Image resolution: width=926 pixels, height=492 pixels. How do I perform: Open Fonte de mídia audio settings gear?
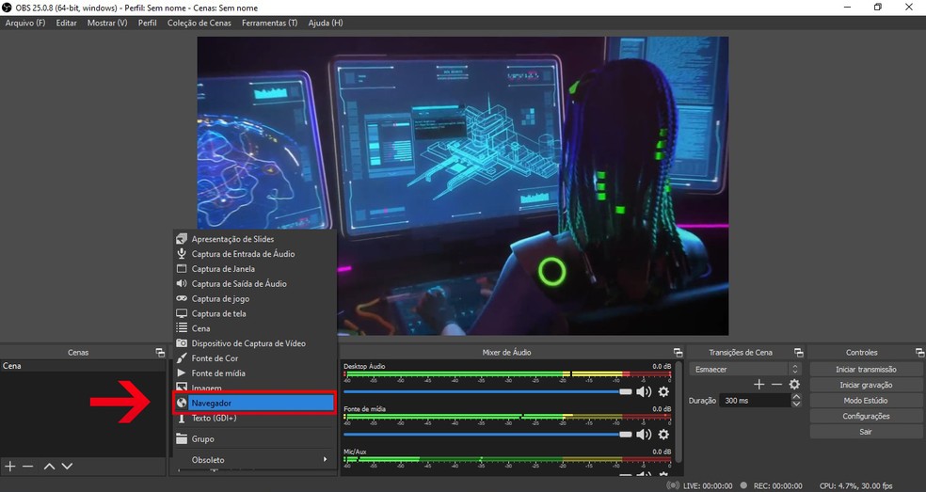pyautogui.click(x=663, y=435)
